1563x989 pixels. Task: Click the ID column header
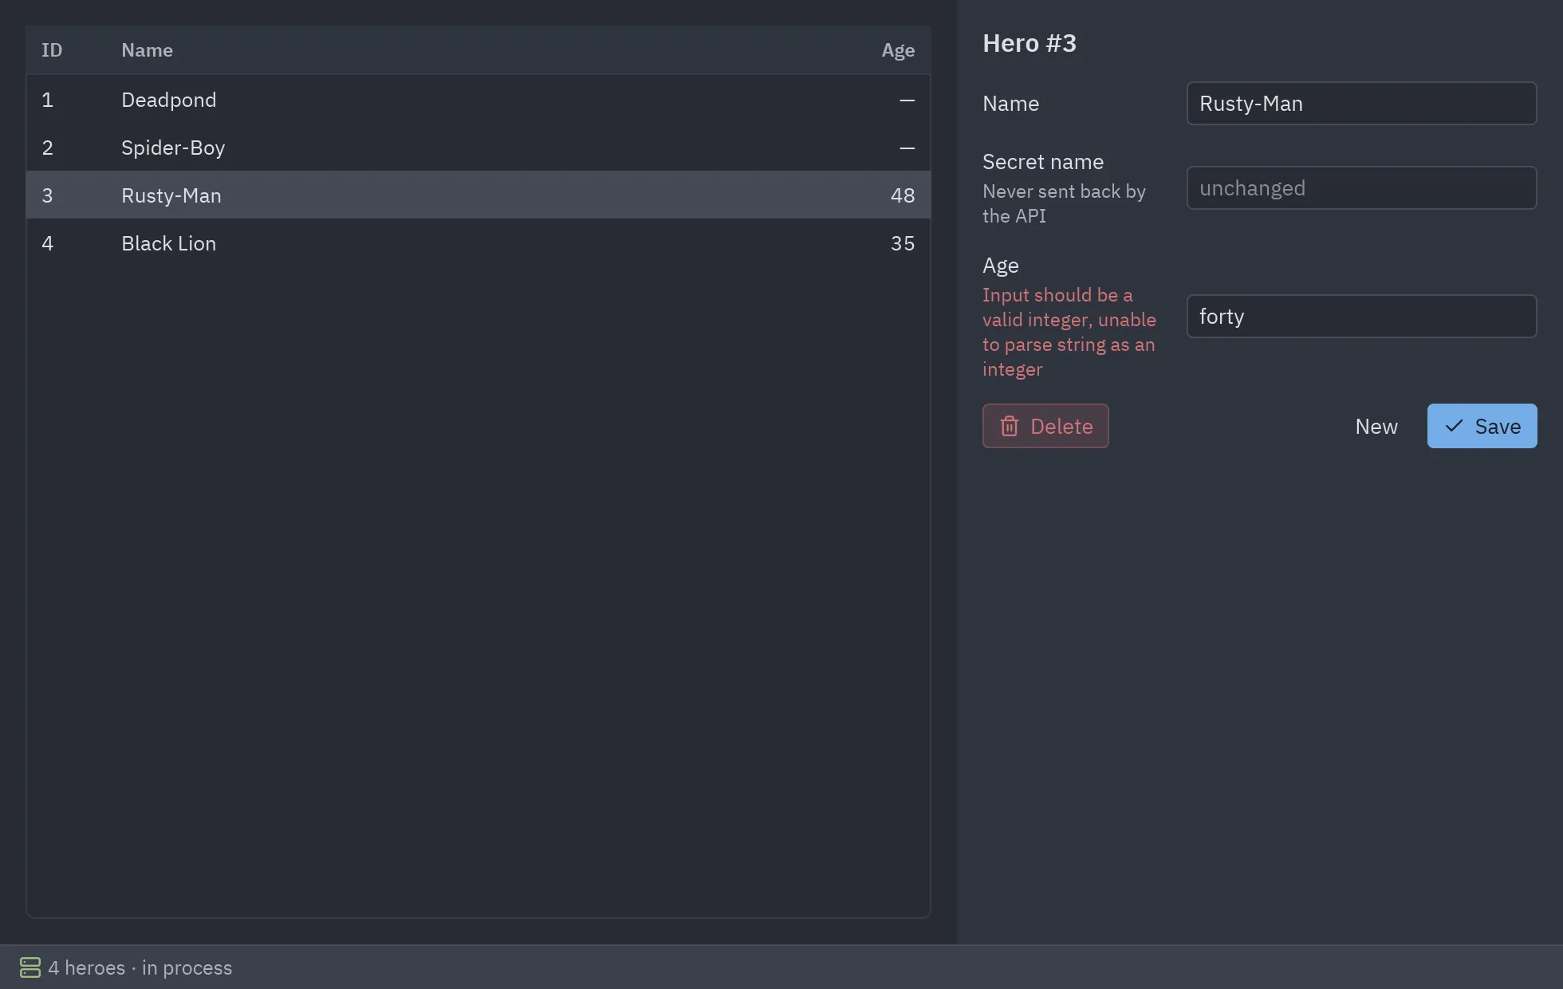[52, 50]
